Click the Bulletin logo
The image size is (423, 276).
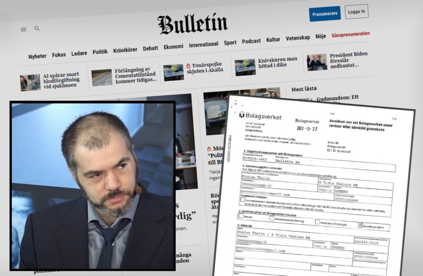pos(193,24)
